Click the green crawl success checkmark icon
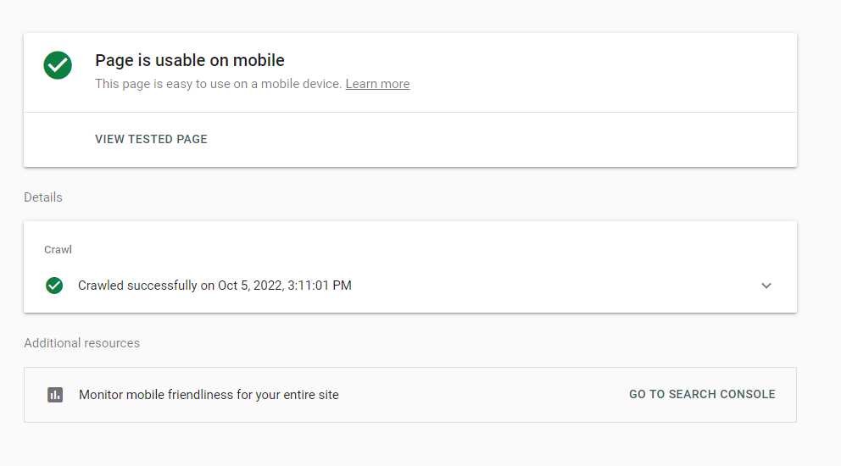 [x=54, y=286]
